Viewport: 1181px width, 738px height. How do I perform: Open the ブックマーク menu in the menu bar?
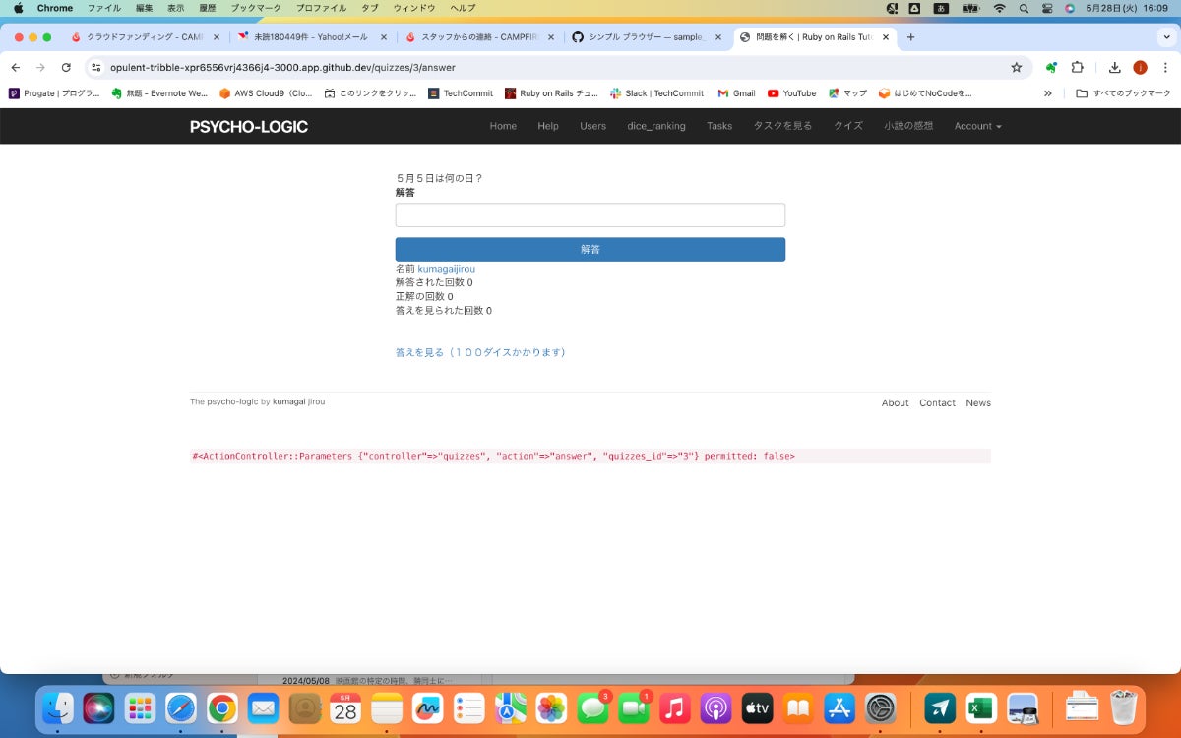coord(255,8)
